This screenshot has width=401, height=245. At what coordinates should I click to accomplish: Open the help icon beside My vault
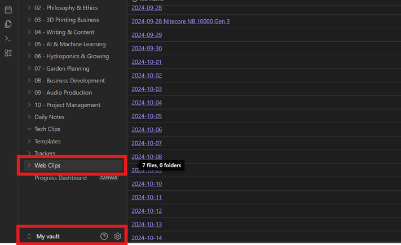click(104, 236)
